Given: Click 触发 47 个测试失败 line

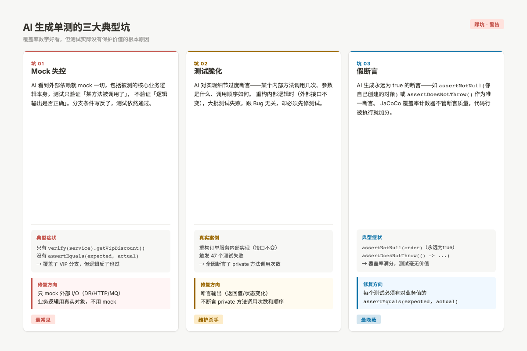Looking at the screenshot, I should (221, 256).
